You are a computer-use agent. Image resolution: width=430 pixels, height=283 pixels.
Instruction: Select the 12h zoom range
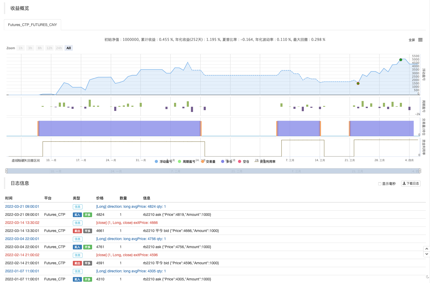coord(49,48)
